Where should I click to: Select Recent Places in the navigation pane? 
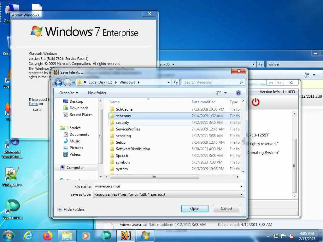click(81, 115)
